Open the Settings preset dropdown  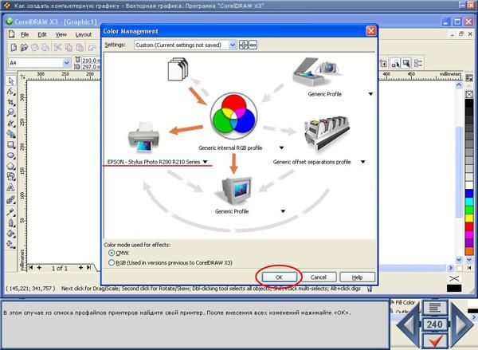point(233,45)
